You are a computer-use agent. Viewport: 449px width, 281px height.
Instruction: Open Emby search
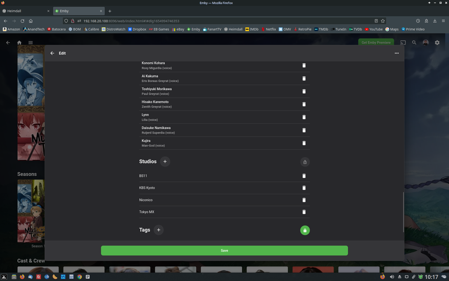pos(414,42)
